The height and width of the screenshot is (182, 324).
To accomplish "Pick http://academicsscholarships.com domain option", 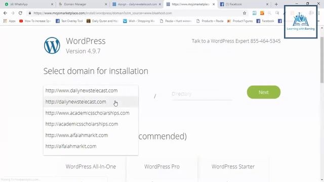I will pyautogui.click(x=91, y=124).
